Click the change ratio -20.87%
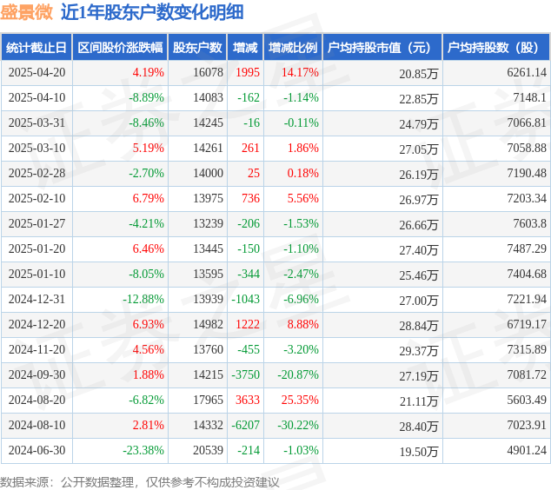551x490 pixels. 298,374
